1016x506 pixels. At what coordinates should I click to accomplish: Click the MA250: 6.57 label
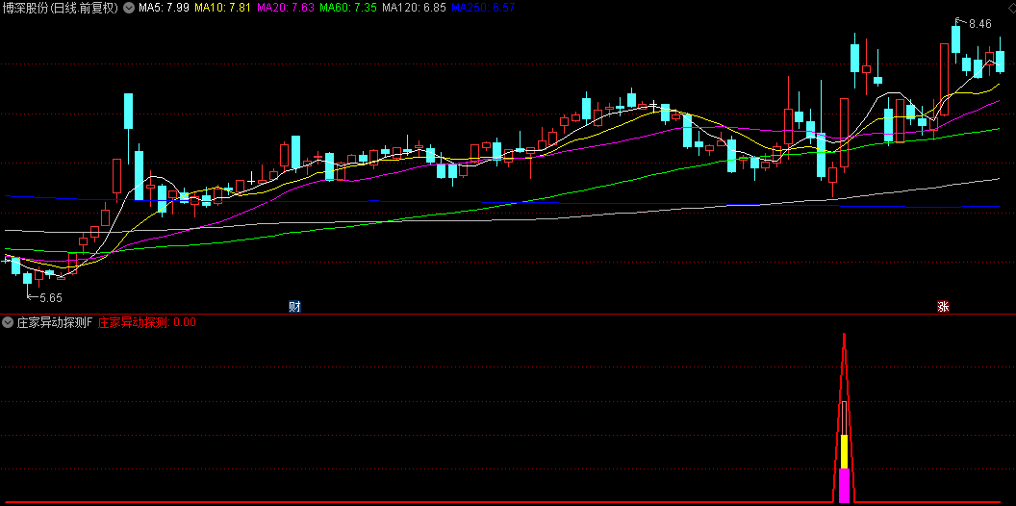pos(483,8)
